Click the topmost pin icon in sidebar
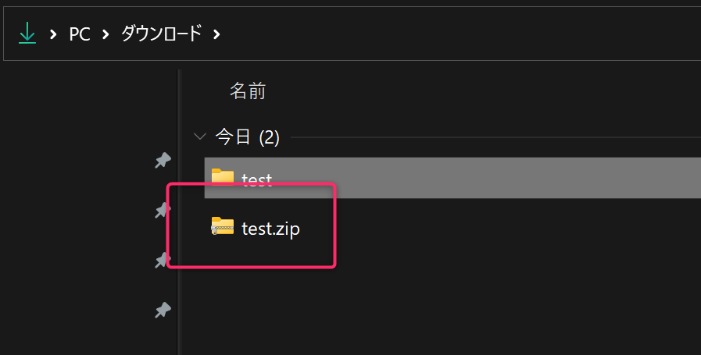 pyautogui.click(x=163, y=161)
